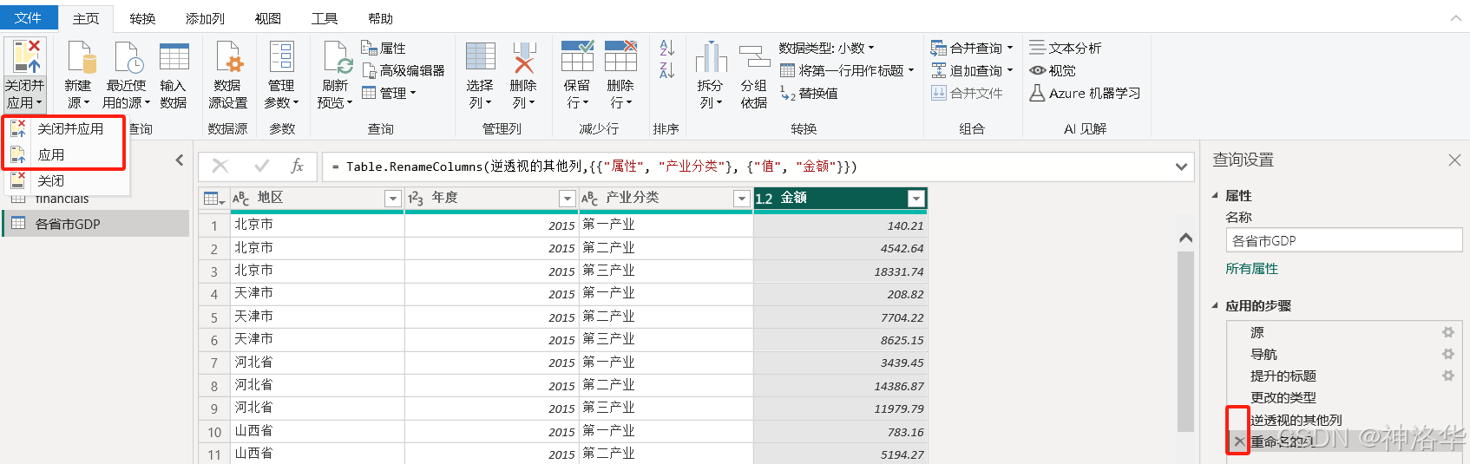Screen dimensions: 1470x464
Task: Click the 分组依据 group by icon
Action: (754, 57)
